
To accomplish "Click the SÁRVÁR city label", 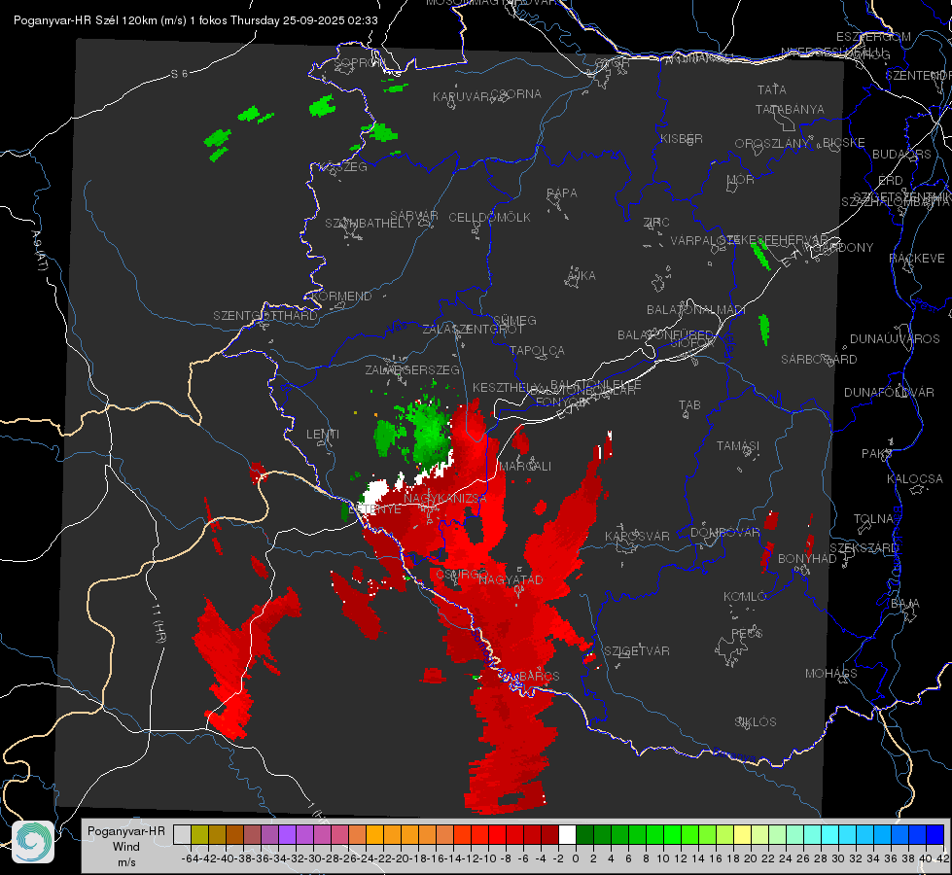I will tap(413, 216).
